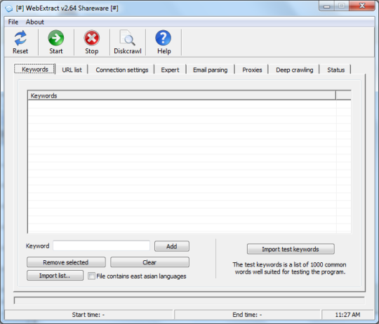This screenshot has height=324, width=379.
Task: Click the Add keyword button
Action: tap(172, 246)
